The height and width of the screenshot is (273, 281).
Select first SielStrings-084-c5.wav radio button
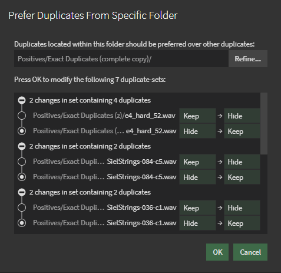(x=22, y=162)
